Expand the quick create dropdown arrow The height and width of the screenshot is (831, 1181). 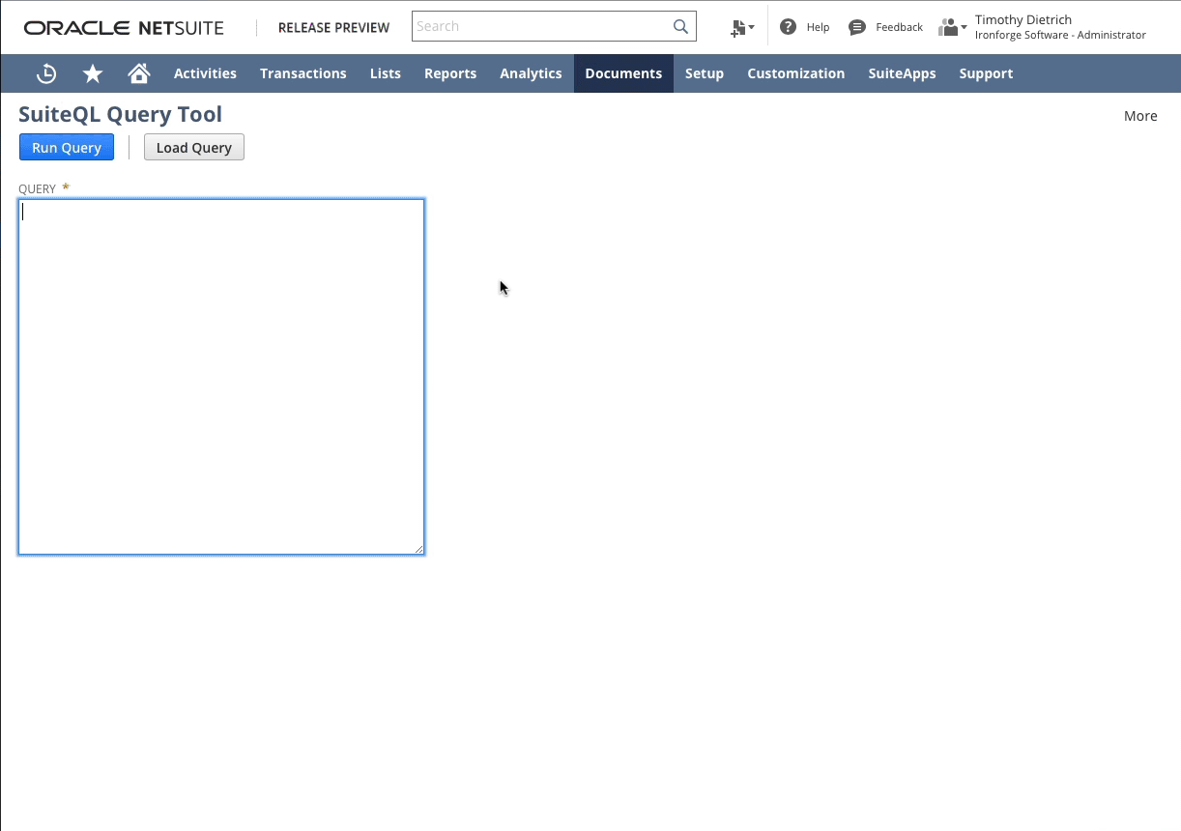752,29
